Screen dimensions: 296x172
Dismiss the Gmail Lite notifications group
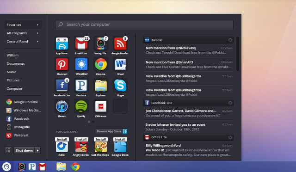(x=230, y=137)
